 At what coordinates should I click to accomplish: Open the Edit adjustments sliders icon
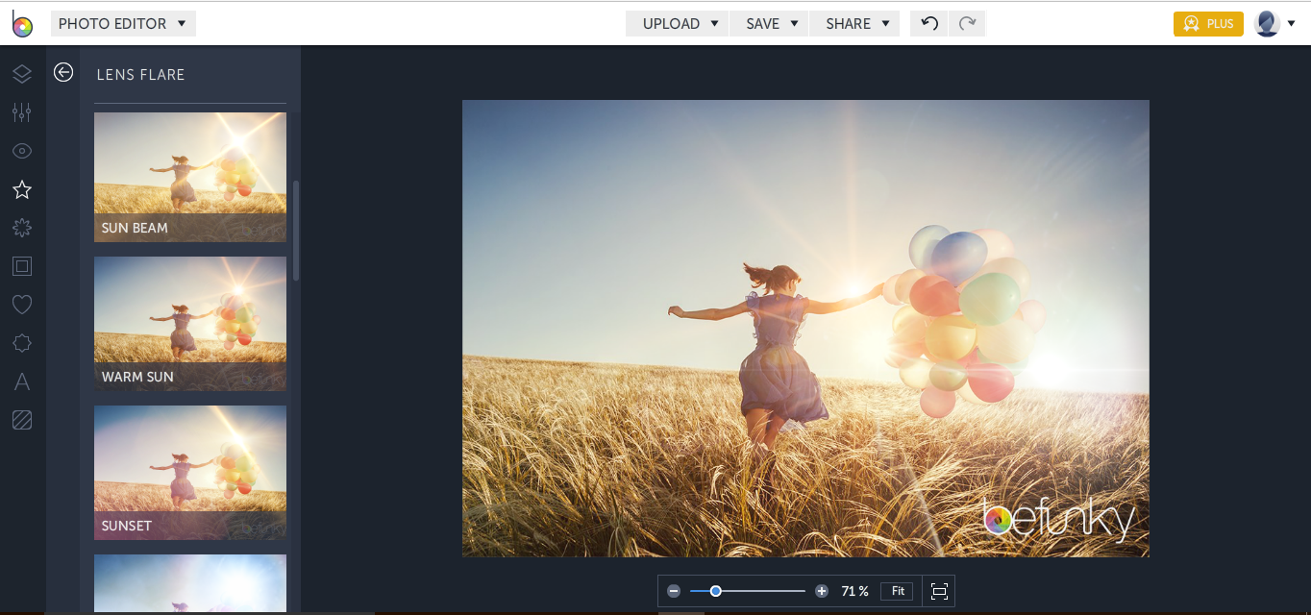(x=22, y=112)
